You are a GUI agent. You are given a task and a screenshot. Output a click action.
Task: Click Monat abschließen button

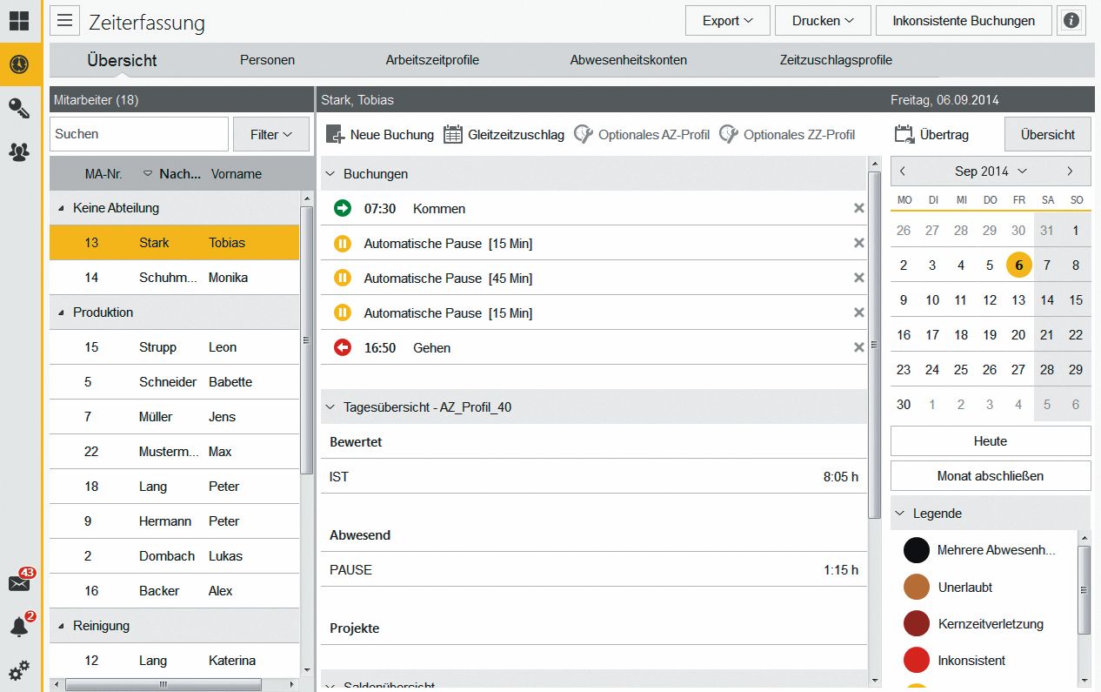click(x=991, y=476)
